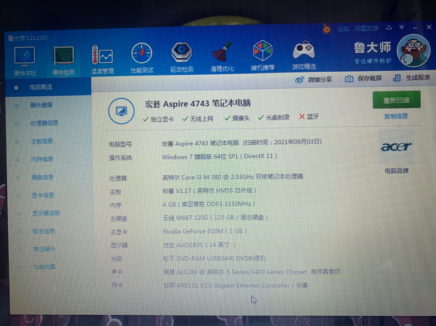The height and width of the screenshot is (326, 436).
Task: Share via 微博分享
Action: (x=314, y=80)
